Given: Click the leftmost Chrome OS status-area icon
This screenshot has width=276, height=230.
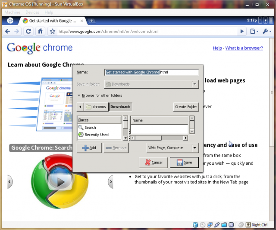Looking at the screenshot, I should coord(260,20).
